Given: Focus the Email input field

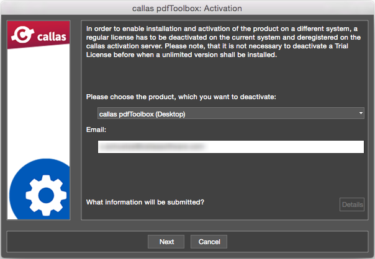Looking at the screenshot, I should [231, 147].
